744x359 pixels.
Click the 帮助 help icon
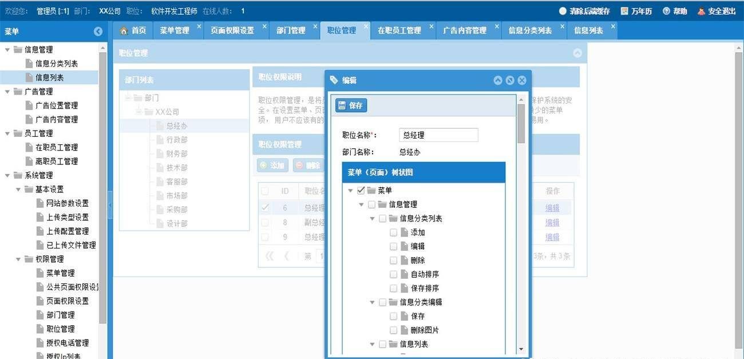666,11
